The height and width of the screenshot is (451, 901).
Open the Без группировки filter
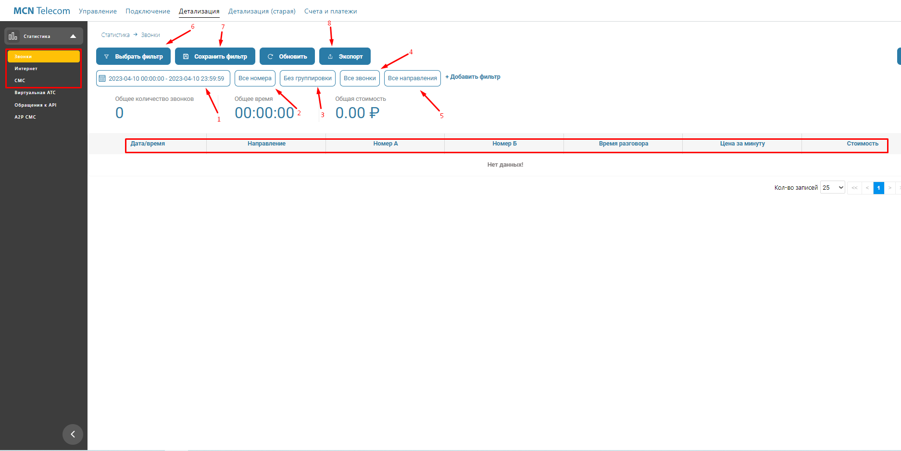tap(308, 78)
